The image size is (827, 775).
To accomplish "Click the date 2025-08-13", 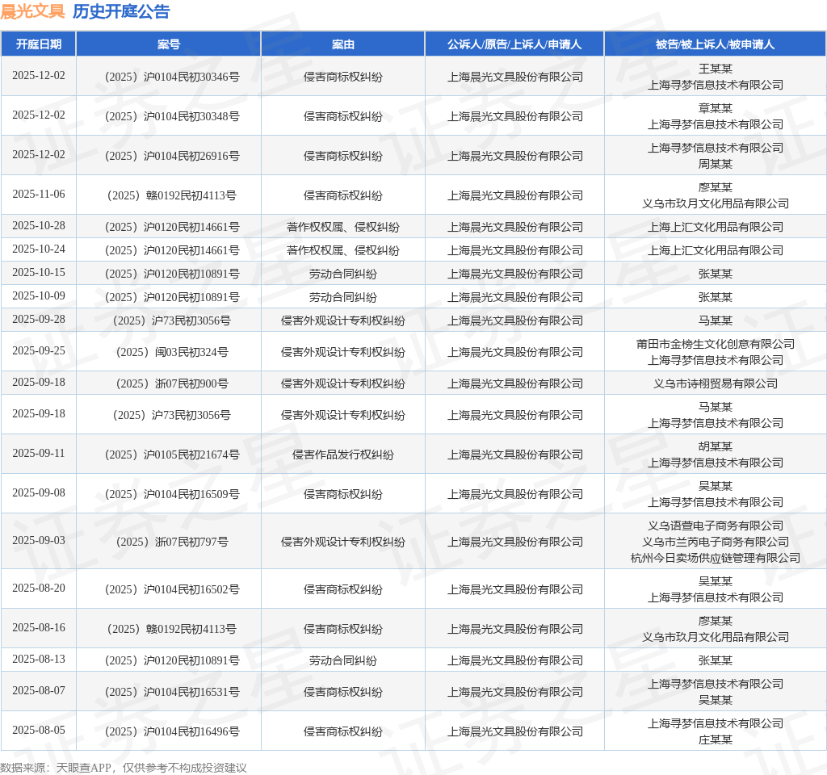I will 39,659.
